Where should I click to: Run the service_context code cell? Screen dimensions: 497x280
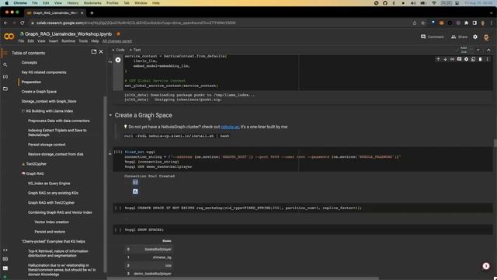pyautogui.click(x=118, y=60)
